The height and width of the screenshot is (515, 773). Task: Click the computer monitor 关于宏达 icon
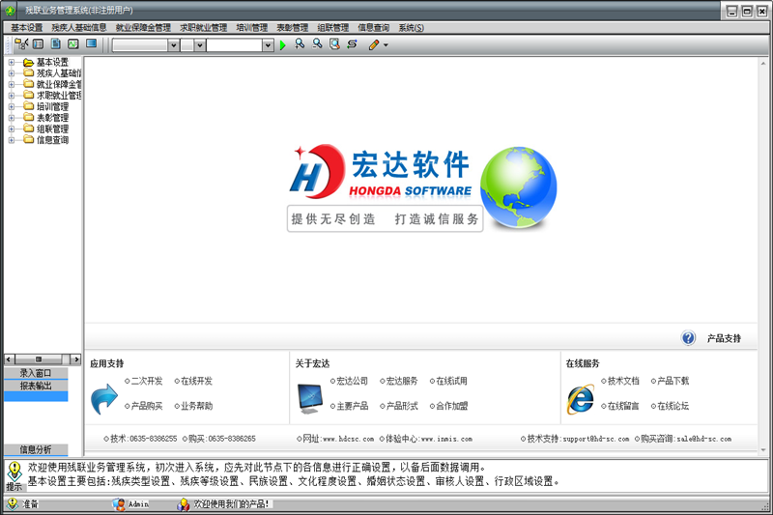point(310,399)
